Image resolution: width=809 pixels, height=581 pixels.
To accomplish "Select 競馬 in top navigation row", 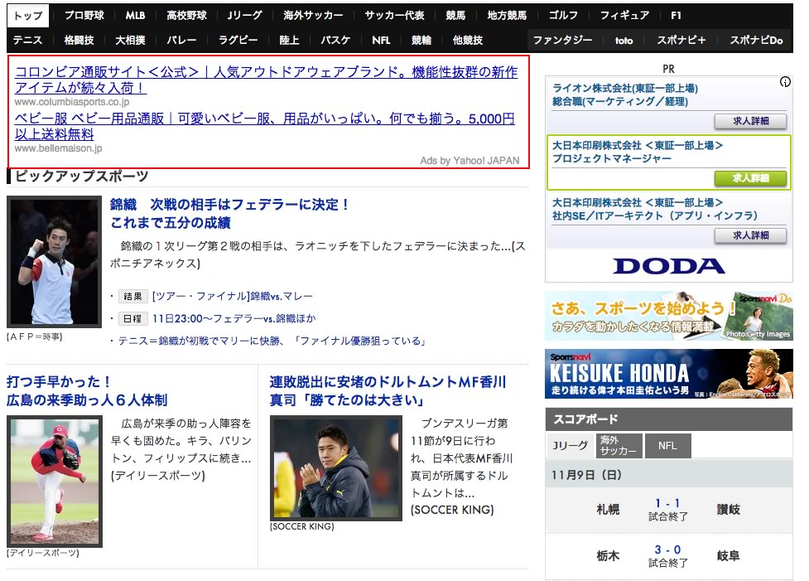I will click(455, 16).
